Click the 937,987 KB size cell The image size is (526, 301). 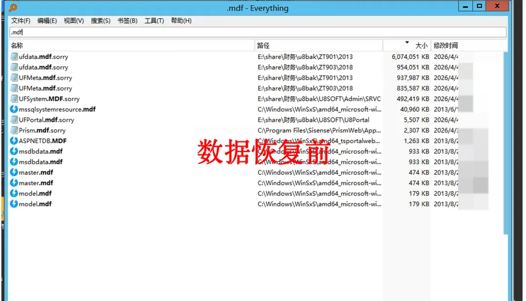(413, 78)
